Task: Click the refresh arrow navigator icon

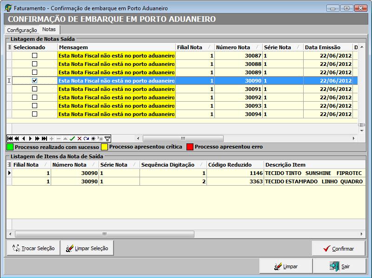Action: tap(86, 138)
